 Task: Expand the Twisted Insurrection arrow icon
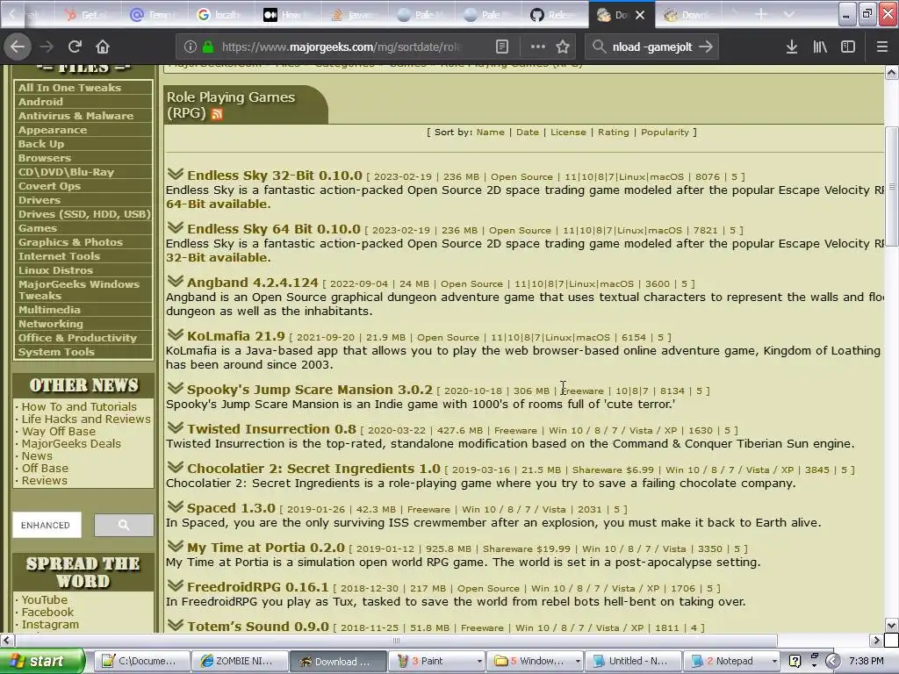tap(176, 427)
